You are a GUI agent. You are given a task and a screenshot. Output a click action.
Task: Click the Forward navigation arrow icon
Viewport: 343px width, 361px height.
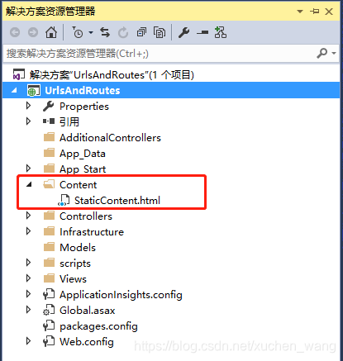[x=33, y=32]
